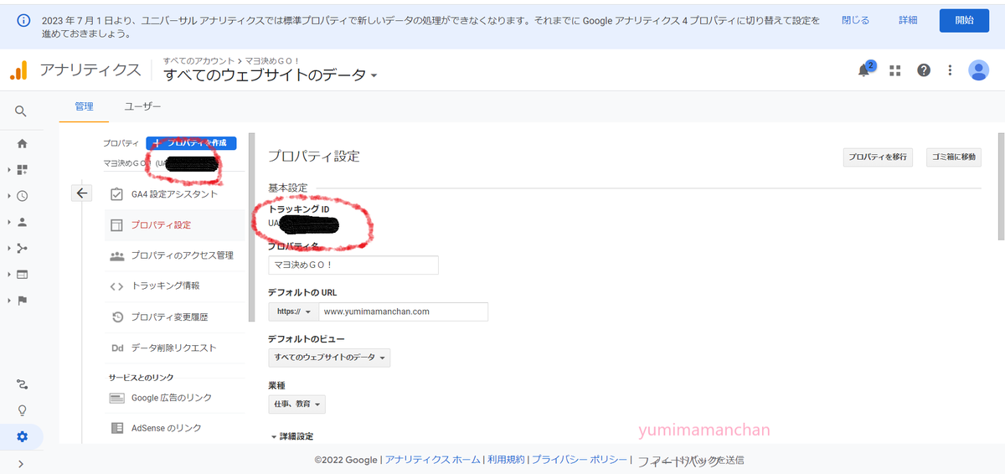
Task: Click the プロパティ名 input field
Action: coord(353,265)
